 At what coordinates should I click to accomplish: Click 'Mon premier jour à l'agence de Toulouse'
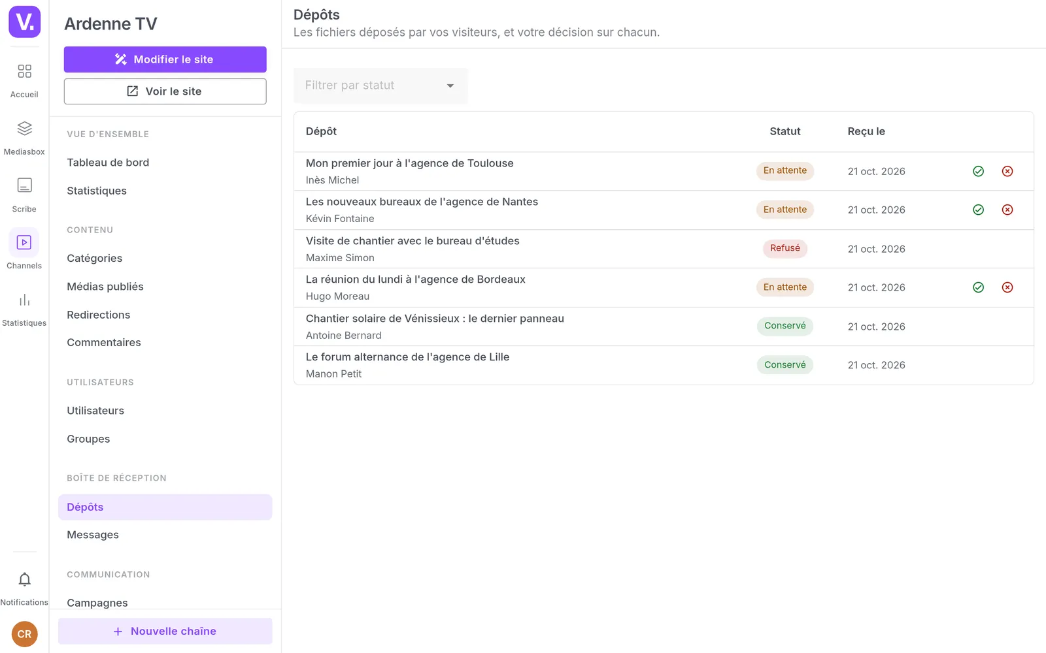point(410,163)
